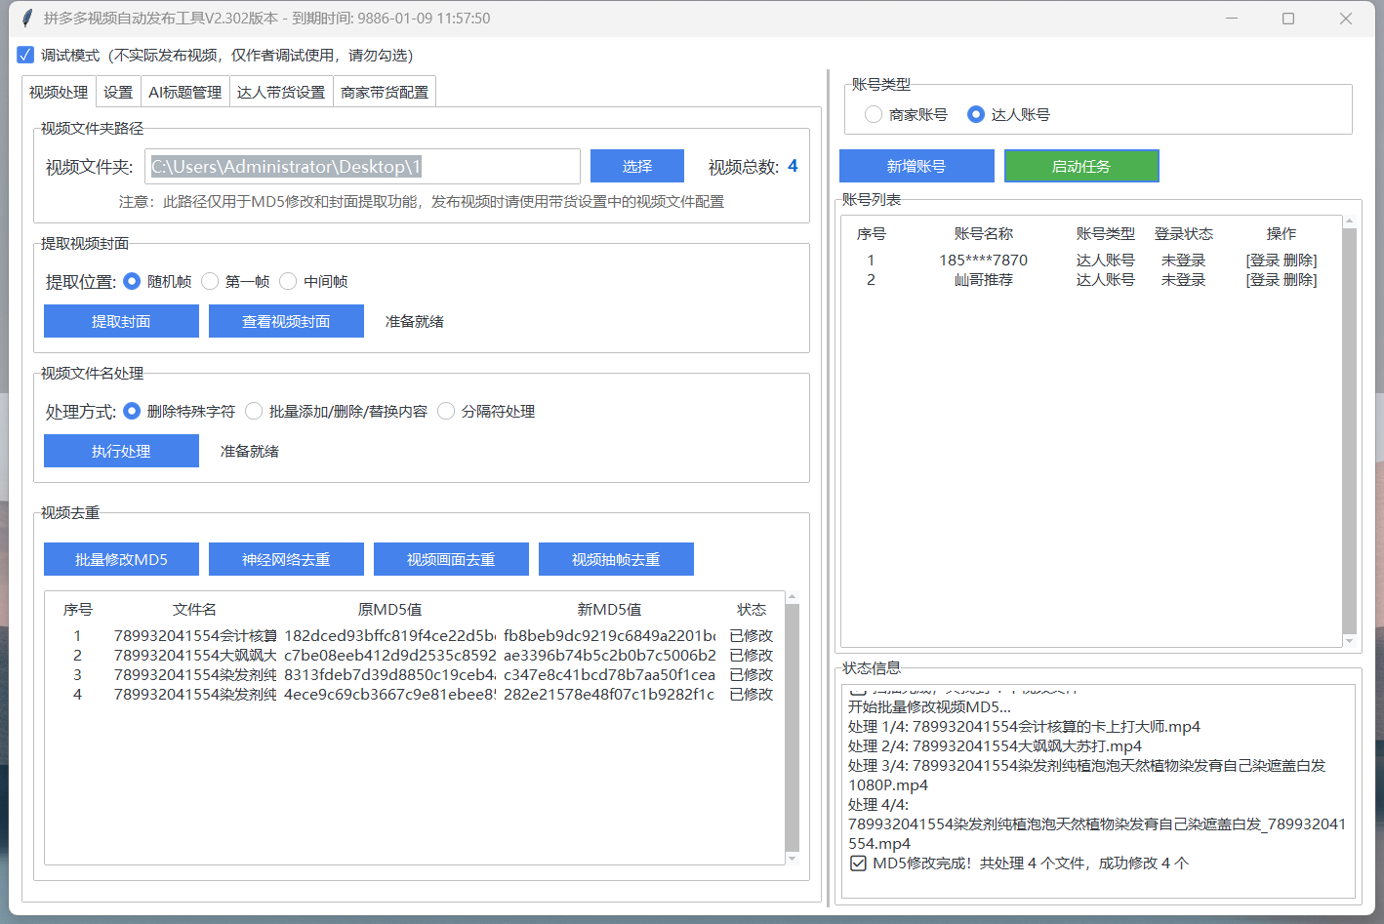Start 批量修改MD5
This screenshot has width=1384, height=924.
(x=121, y=559)
